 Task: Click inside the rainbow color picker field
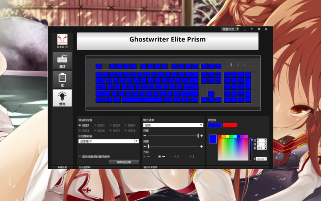(233, 149)
